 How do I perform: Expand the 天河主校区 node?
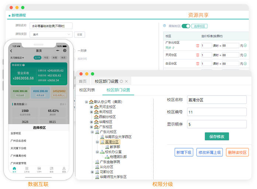click(92, 107)
